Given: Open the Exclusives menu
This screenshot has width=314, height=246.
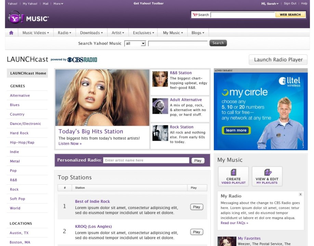Looking at the screenshot, I should point(143,33).
